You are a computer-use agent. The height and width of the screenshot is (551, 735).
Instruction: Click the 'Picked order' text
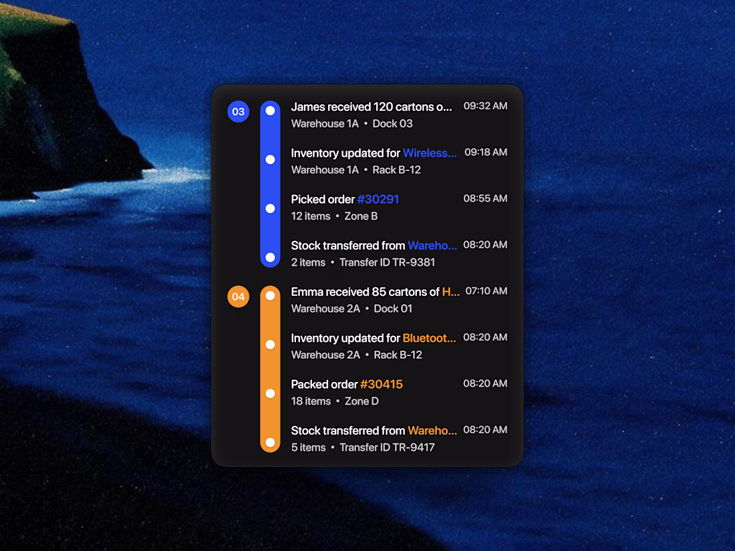(x=323, y=200)
